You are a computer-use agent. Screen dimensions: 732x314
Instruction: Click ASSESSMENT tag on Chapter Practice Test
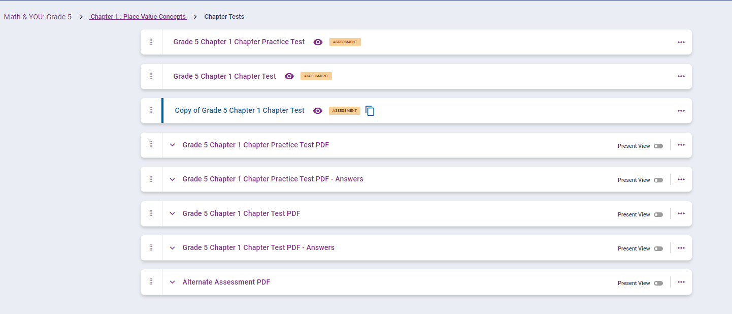point(345,42)
